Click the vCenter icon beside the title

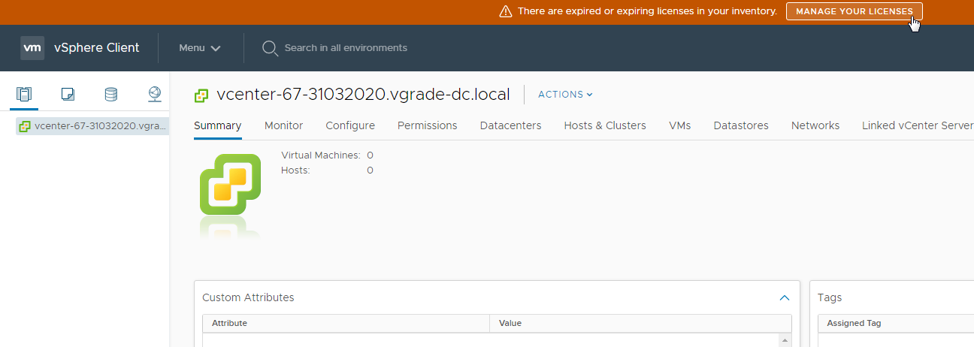coord(201,95)
